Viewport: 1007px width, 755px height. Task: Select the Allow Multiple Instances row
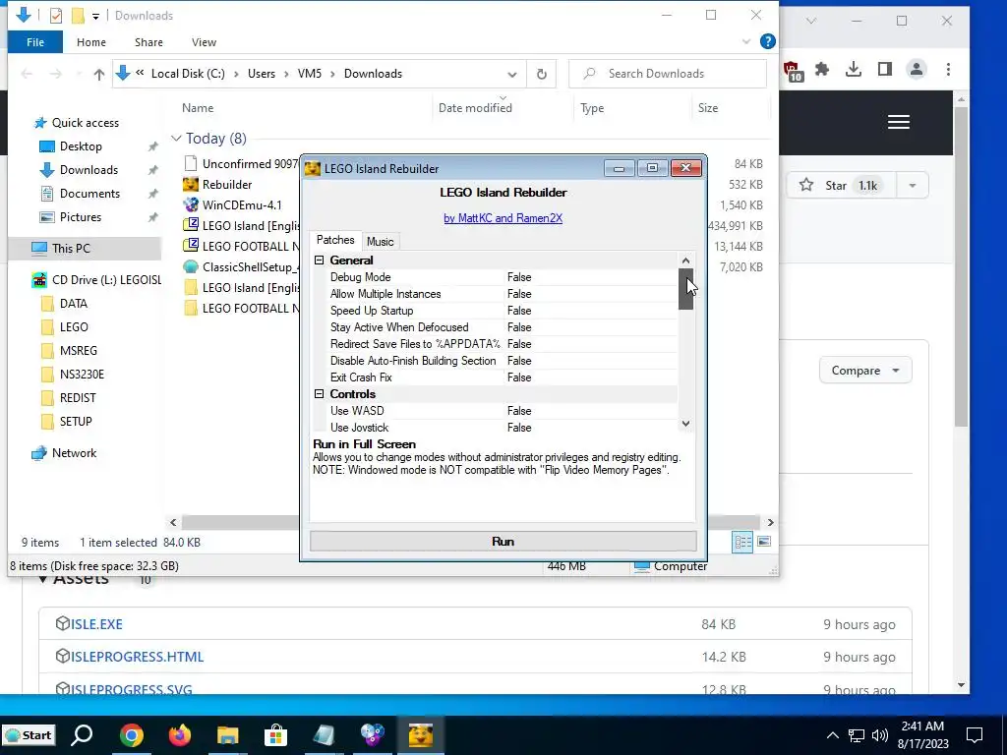click(x=503, y=294)
